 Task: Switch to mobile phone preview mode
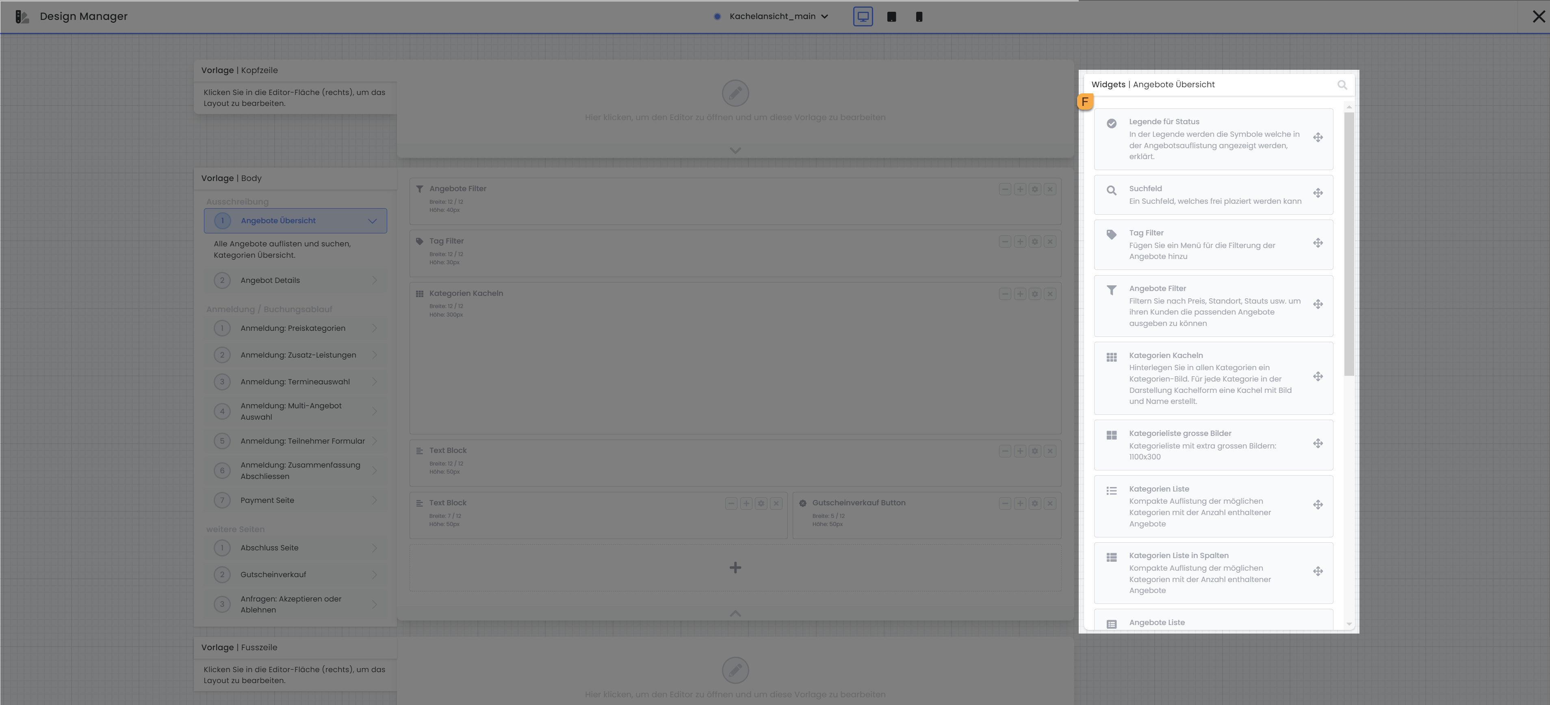pos(919,17)
